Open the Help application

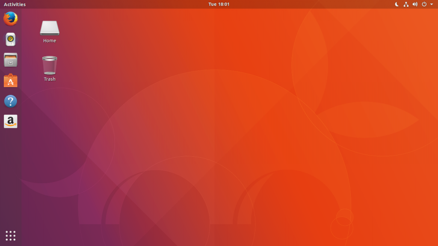click(x=10, y=101)
